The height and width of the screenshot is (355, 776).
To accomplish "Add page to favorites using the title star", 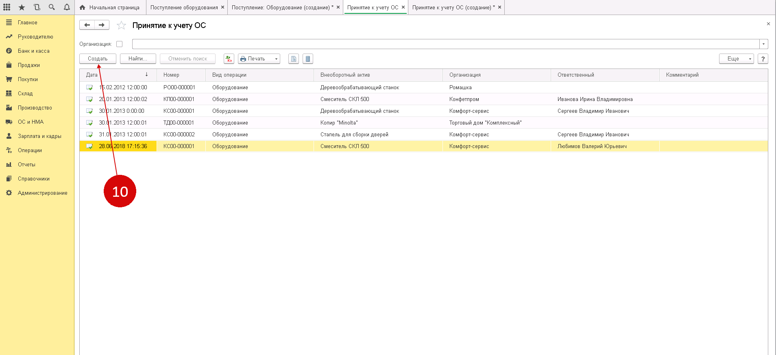I will tap(121, 26).
